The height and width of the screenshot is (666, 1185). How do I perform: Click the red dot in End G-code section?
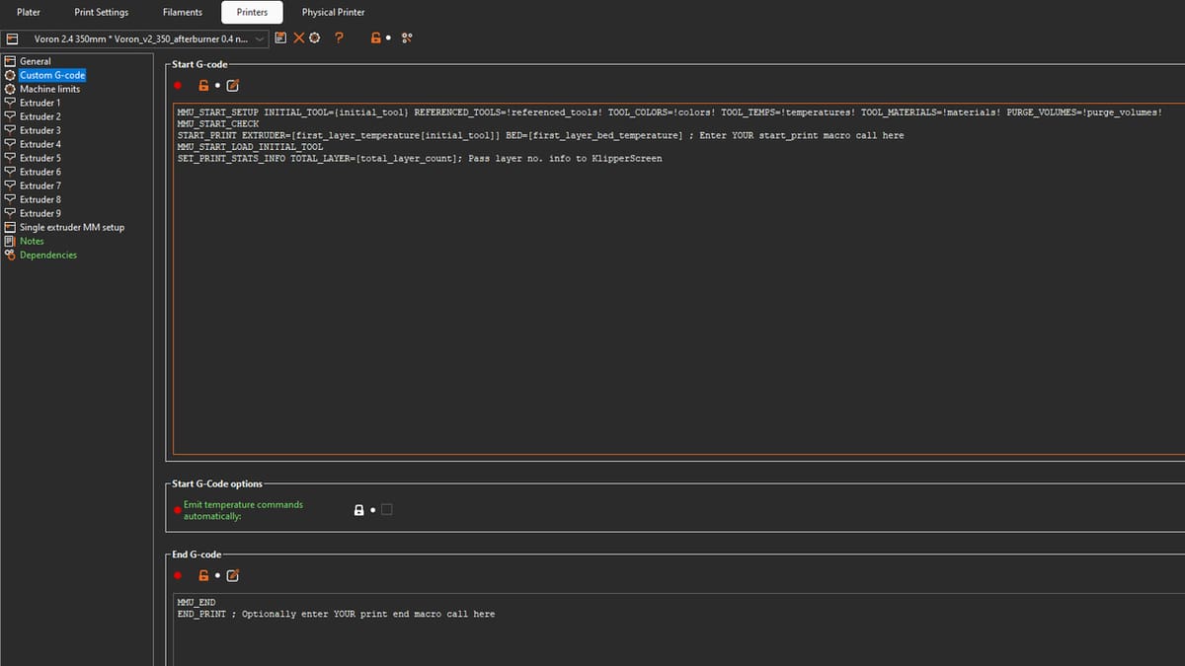pos(179,575)
